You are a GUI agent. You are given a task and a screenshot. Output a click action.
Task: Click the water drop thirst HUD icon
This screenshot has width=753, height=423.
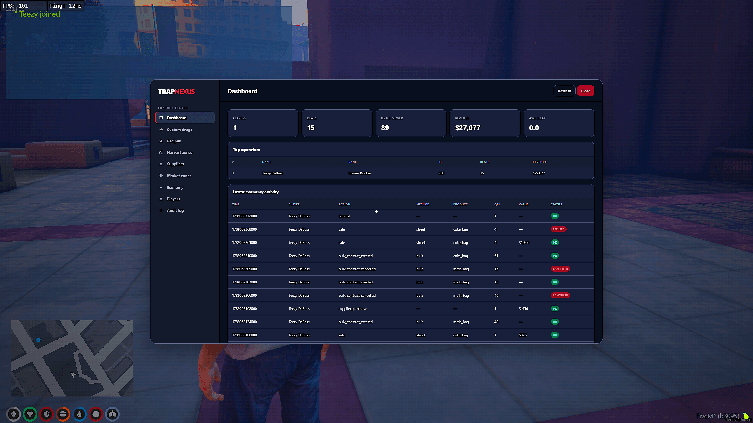click(79, 414)
